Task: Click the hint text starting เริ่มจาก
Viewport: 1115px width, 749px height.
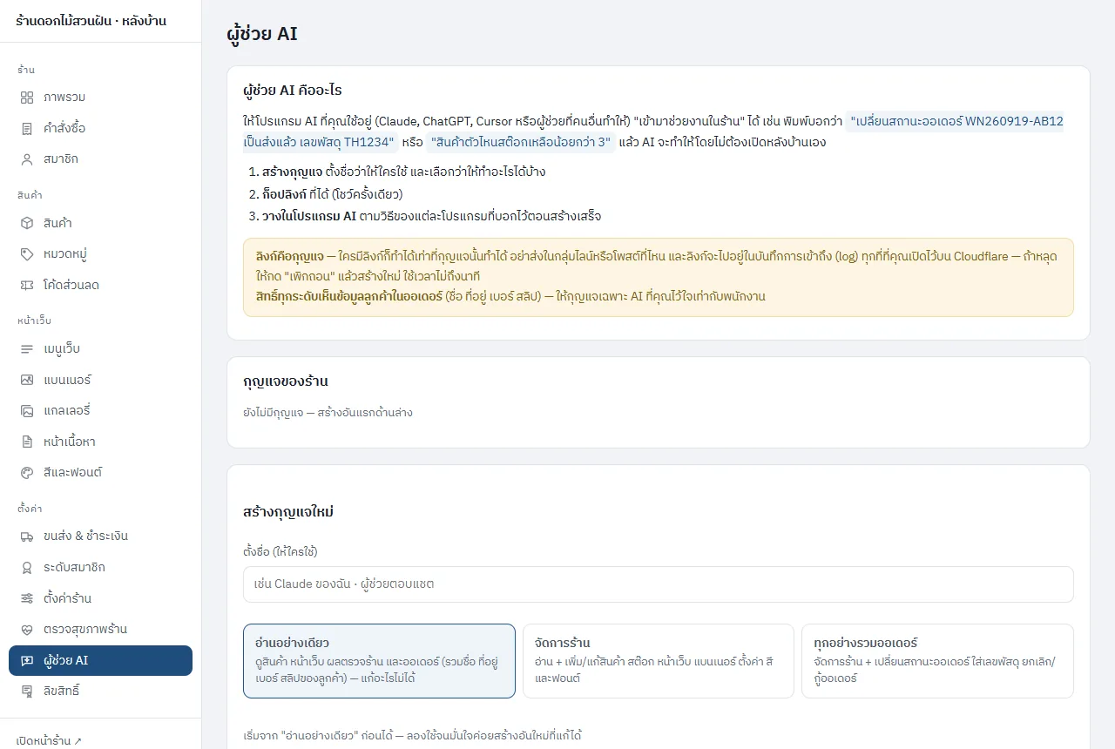Action: point(412,736)
